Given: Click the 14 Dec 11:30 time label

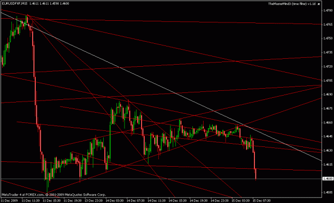Looking at the screenshot, I should point(157,201).
